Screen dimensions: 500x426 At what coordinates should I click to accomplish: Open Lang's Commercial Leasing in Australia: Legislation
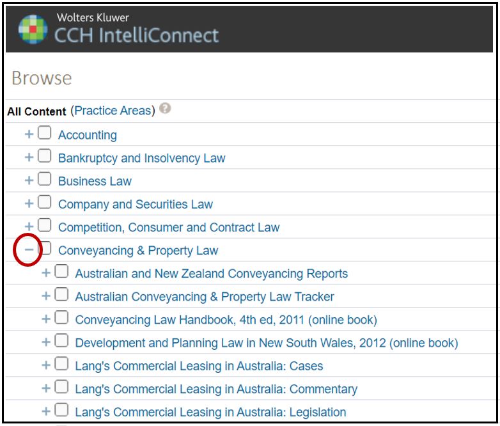tap(210, 412)
